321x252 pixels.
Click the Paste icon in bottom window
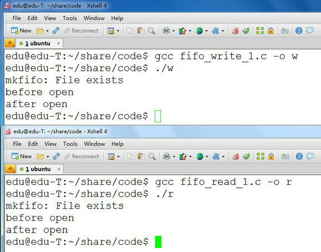pyautogui.click(x=141, y=157)
